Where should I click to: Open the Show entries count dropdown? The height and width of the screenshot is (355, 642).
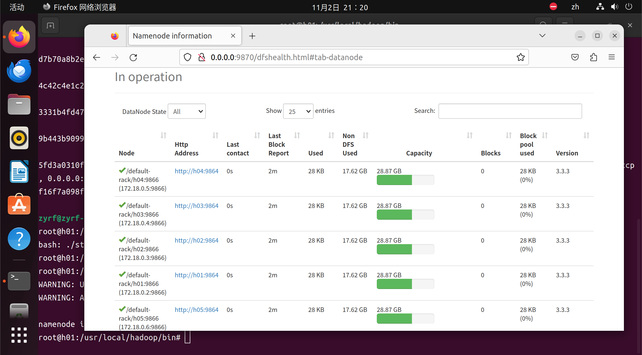click(x=298, y=111)
